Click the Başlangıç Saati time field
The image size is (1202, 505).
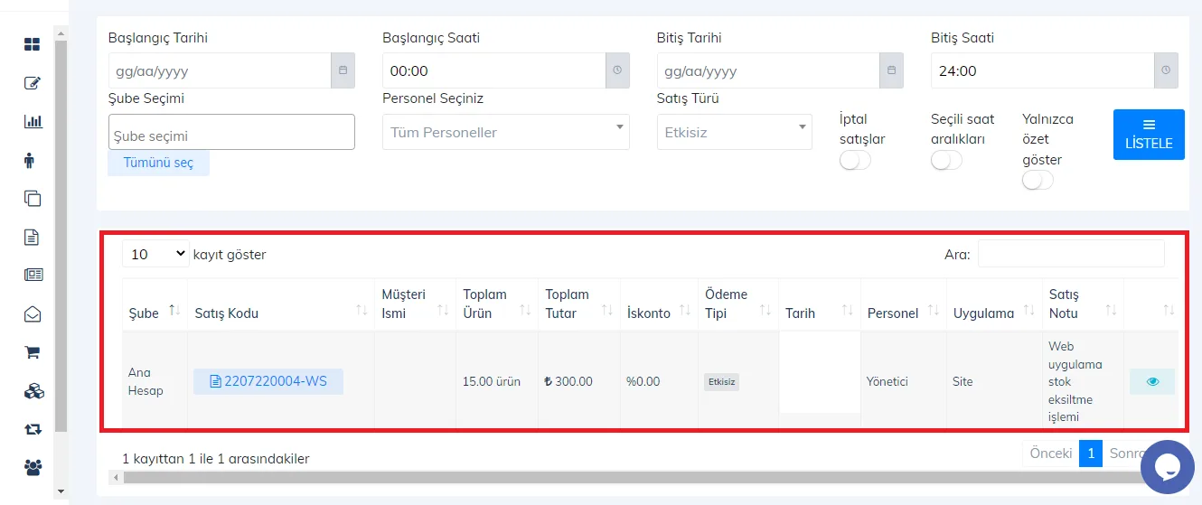[x=493, y=70]
